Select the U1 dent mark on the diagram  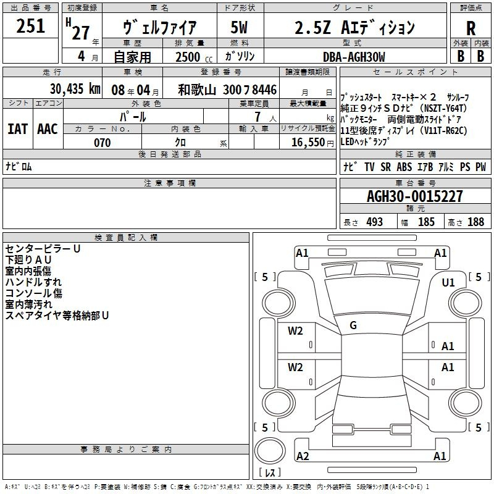448,283
